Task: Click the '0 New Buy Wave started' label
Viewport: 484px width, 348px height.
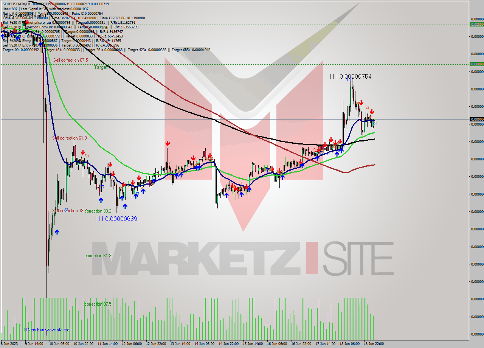Action: tap(47, 330)
